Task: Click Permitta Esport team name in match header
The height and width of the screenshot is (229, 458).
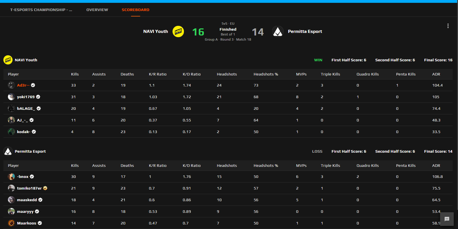Action: pyautogui.click(x=305, y=31)
